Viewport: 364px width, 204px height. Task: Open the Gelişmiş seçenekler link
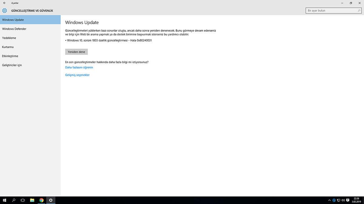(77, 75)
